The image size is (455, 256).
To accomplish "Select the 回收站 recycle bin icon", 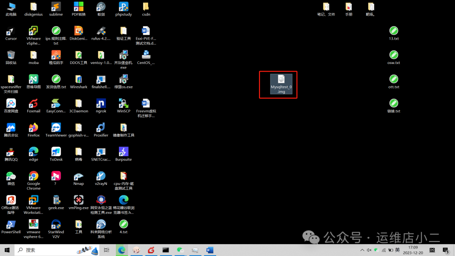I will [x=11, y=57].
